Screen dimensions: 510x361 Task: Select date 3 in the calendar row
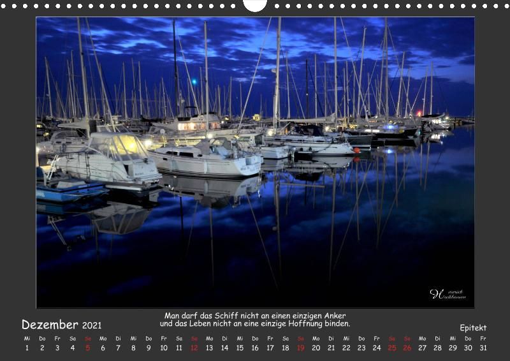coord(57,348)
